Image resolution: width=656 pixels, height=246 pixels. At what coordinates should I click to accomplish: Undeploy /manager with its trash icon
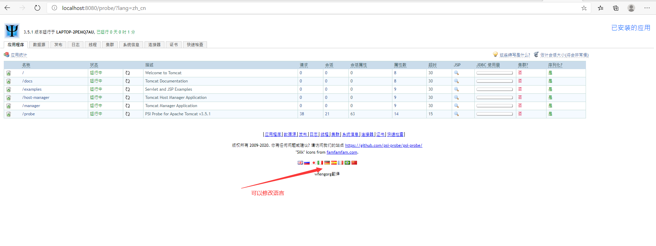[x=9, y=106]
